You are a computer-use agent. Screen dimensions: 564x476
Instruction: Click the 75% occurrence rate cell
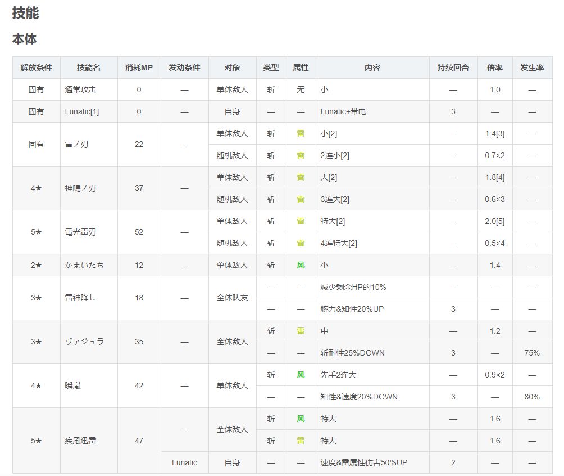[x=533, y=353]
